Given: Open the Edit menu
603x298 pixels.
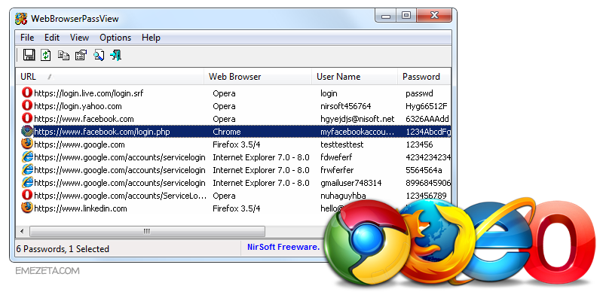Looking at the screenshot, I should tap(52, 38).
